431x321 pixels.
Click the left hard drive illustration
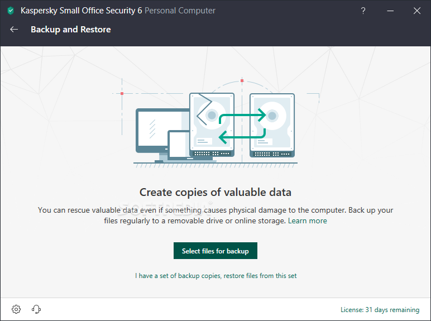click(212, 125)
